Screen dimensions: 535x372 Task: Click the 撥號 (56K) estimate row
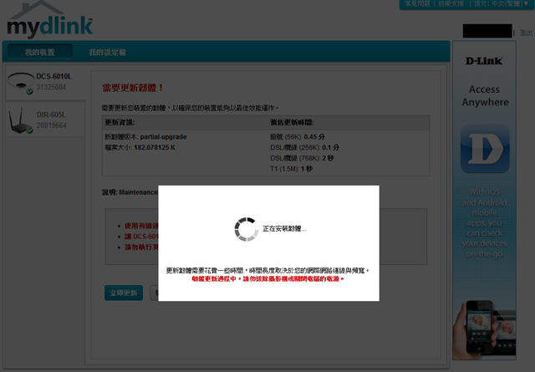tap(298, 137)
